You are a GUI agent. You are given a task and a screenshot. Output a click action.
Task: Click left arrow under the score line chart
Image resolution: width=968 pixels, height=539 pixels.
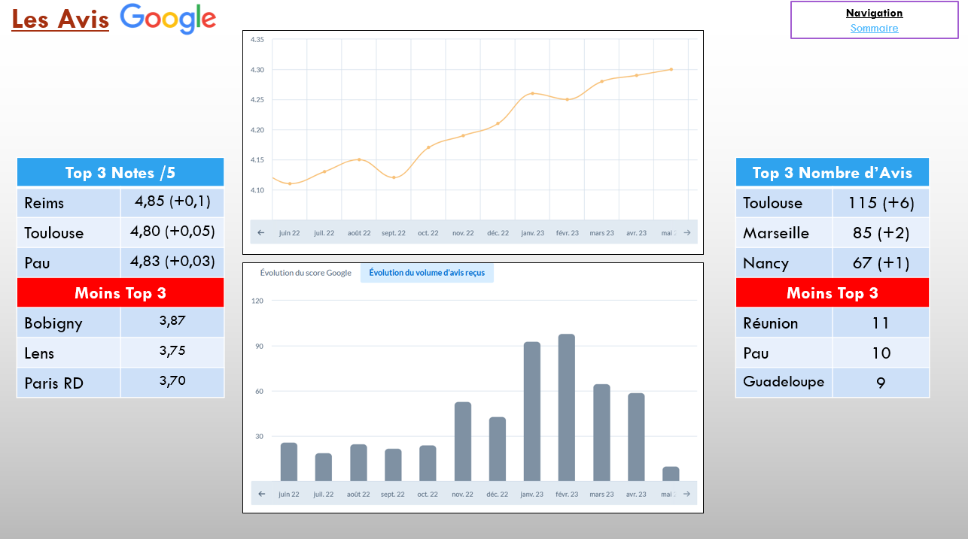click(261, 233)
